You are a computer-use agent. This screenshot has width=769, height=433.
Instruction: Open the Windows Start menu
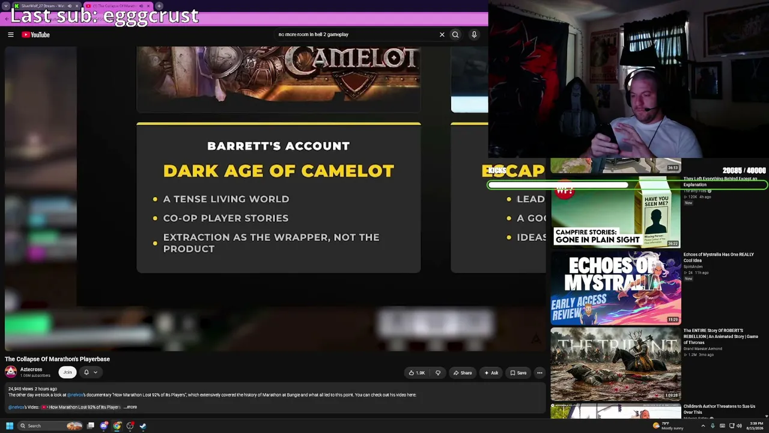[x=10, y=426]
